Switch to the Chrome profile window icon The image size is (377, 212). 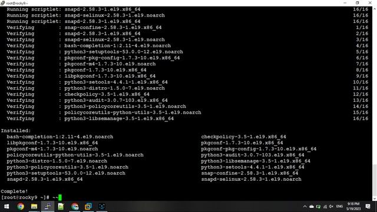tap(75, 207)
